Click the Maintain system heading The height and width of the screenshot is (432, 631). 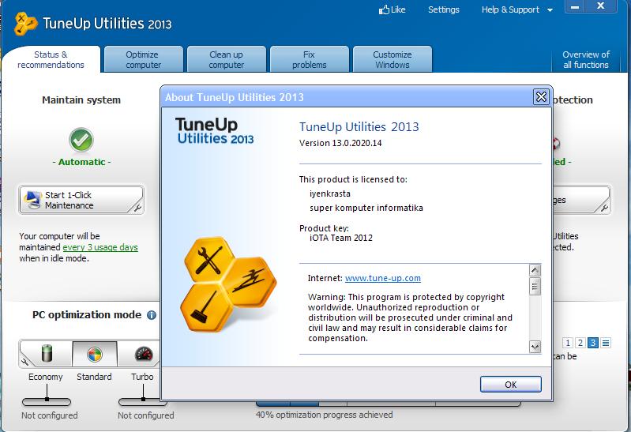pos(81,100)
